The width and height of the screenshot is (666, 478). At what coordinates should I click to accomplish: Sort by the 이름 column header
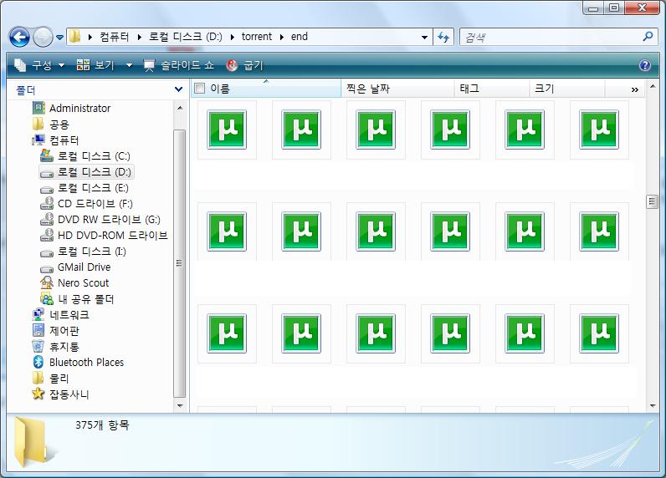pyautogui.click(x=266, y=89)
